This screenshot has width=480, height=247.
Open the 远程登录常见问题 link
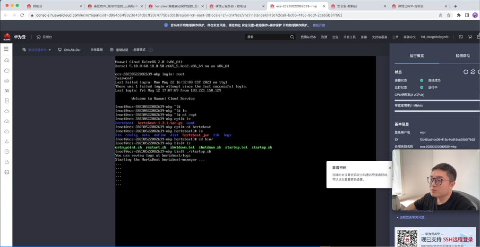click(413, 217)
